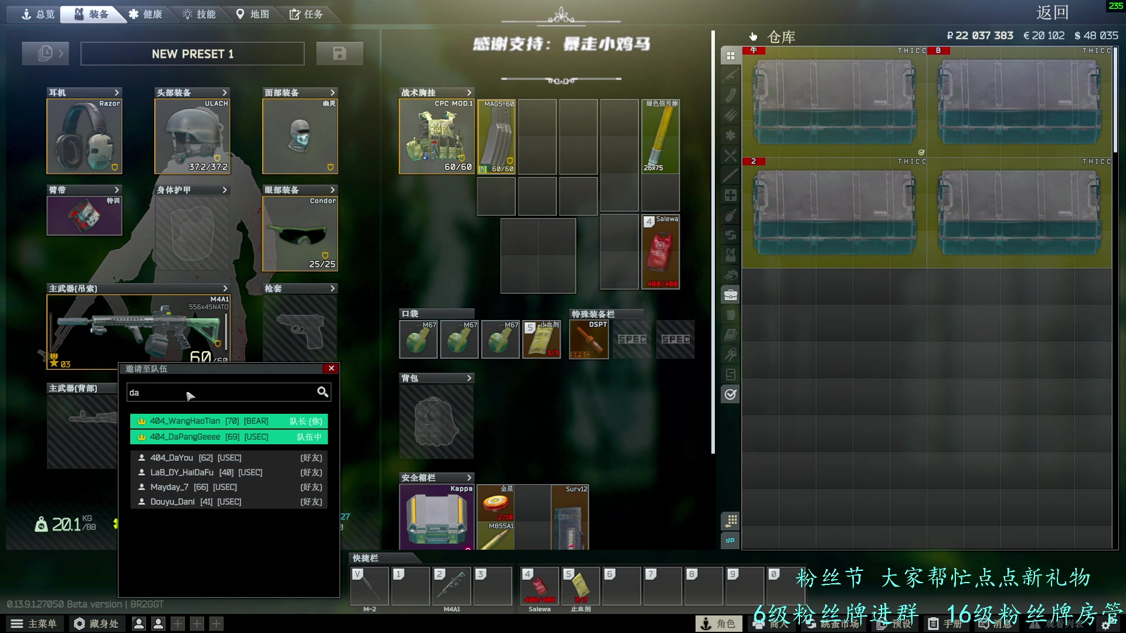Screen dimensions: 1126x633
Task: Select the DSPT special slot item
Action: tap(589, 339)
